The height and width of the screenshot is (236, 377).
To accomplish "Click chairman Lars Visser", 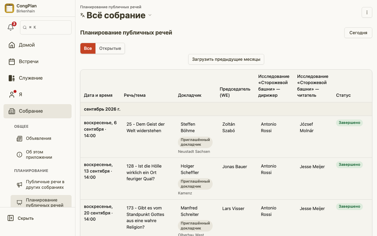I will (x=233, y=209).
